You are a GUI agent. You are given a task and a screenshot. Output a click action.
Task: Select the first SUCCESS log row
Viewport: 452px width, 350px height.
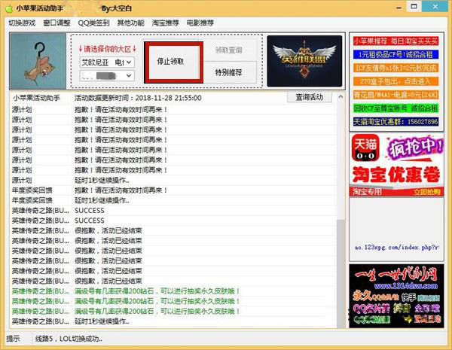(173, 211)
